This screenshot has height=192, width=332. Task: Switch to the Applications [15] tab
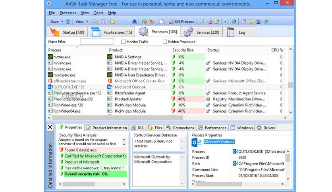pos(111,32)
